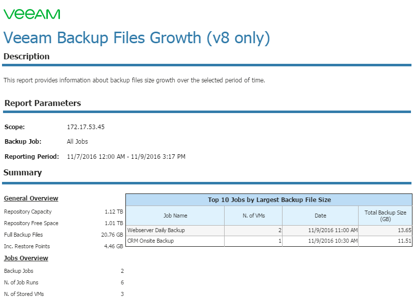
Task: Select the "20.76 GB" value
Action: 112,235
